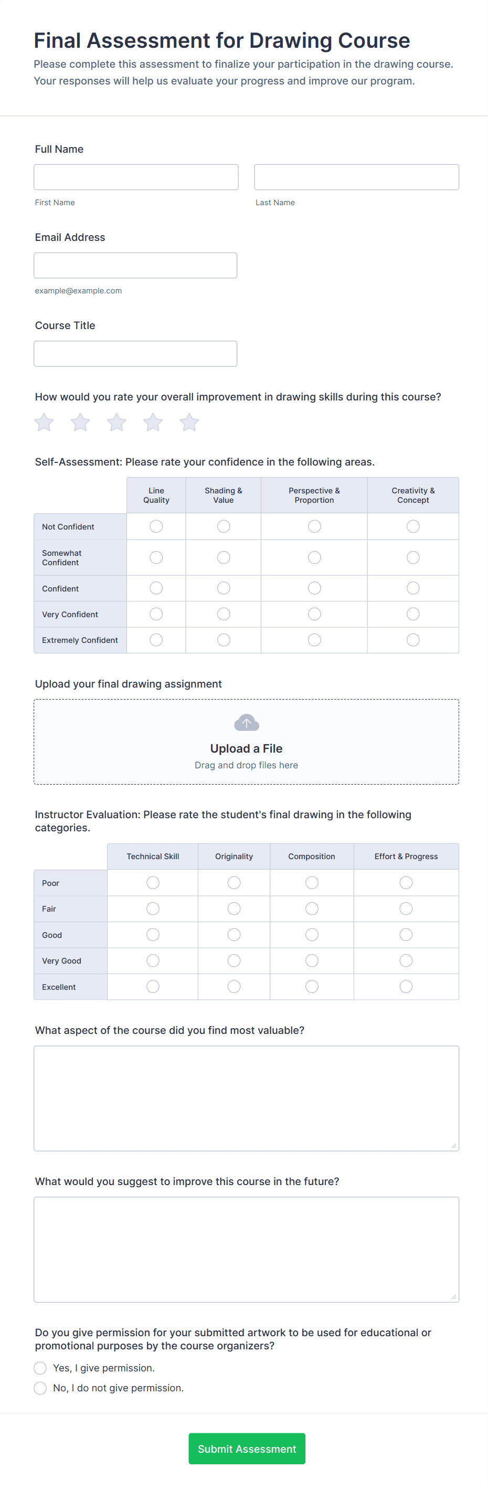
Task: Click the First Name input field
Action: point(135,176)
